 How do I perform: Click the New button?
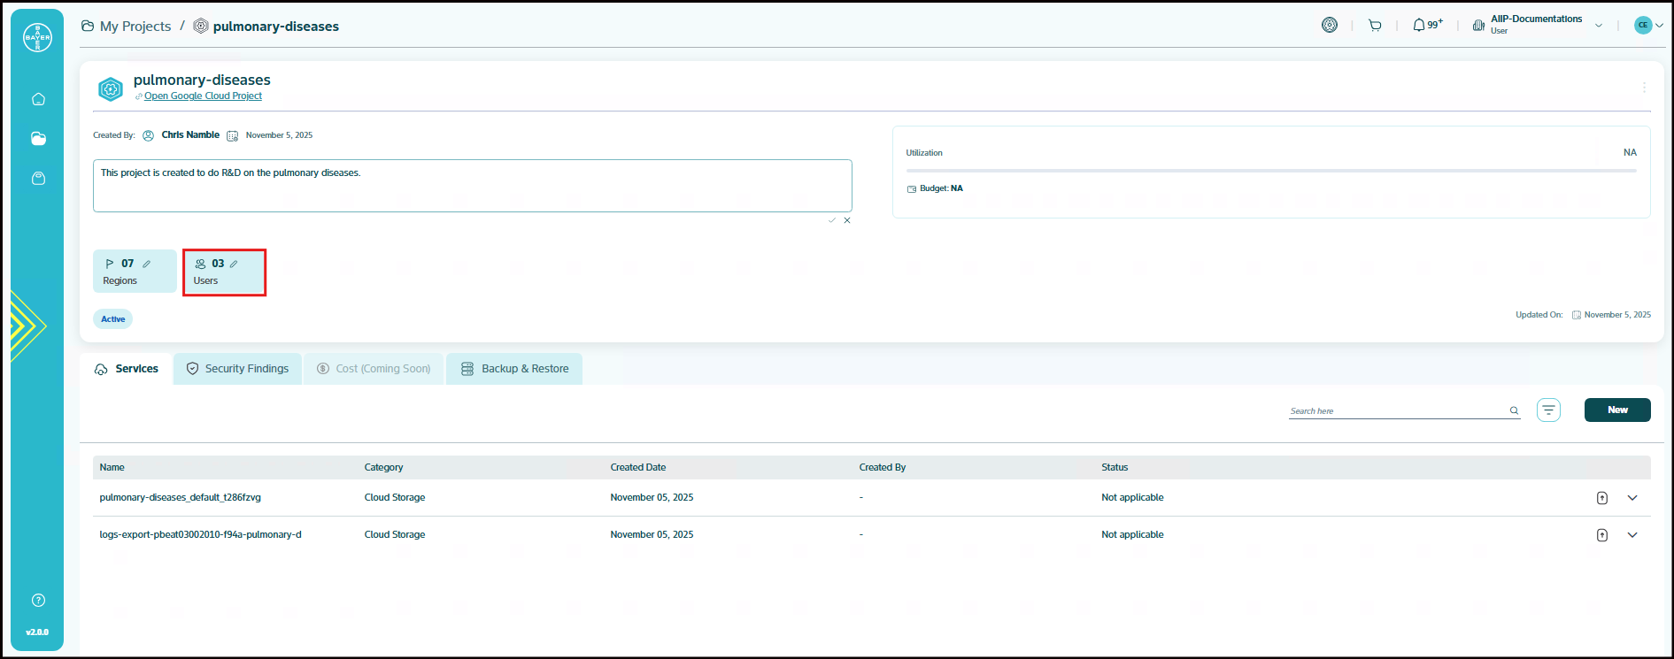click(x=1616, y=410)
